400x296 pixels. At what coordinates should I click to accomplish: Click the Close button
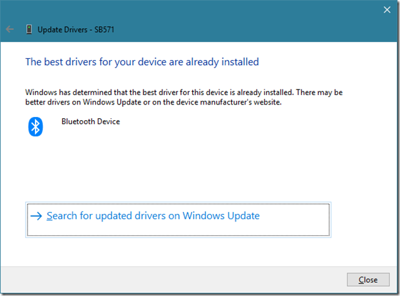pyautogui.click(x=368, y=280)
